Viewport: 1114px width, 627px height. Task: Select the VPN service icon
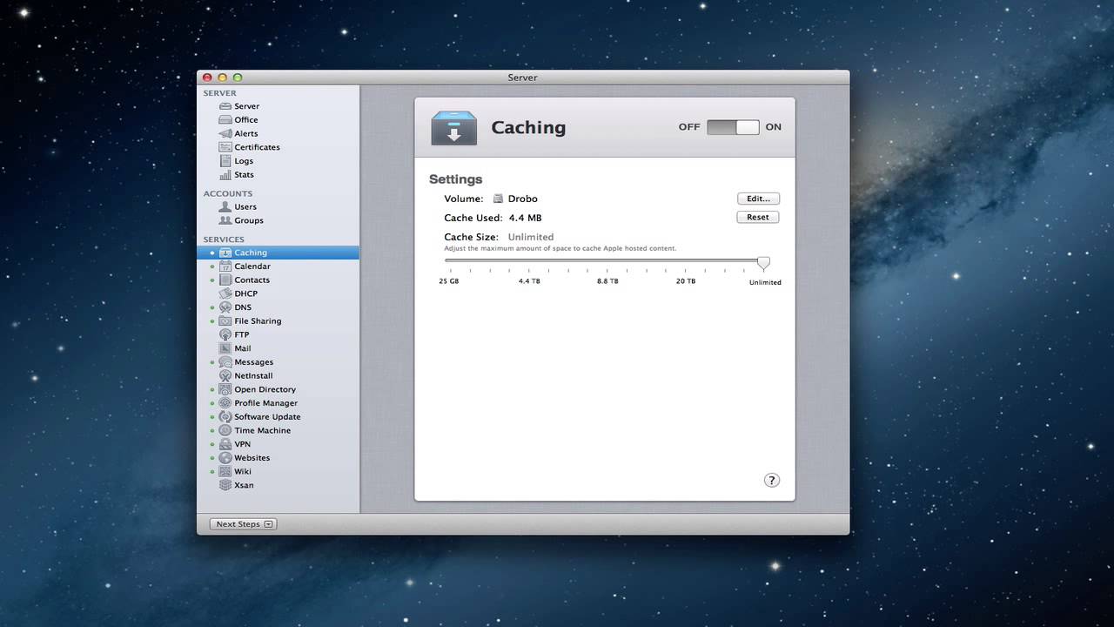(x=225, y=444)
